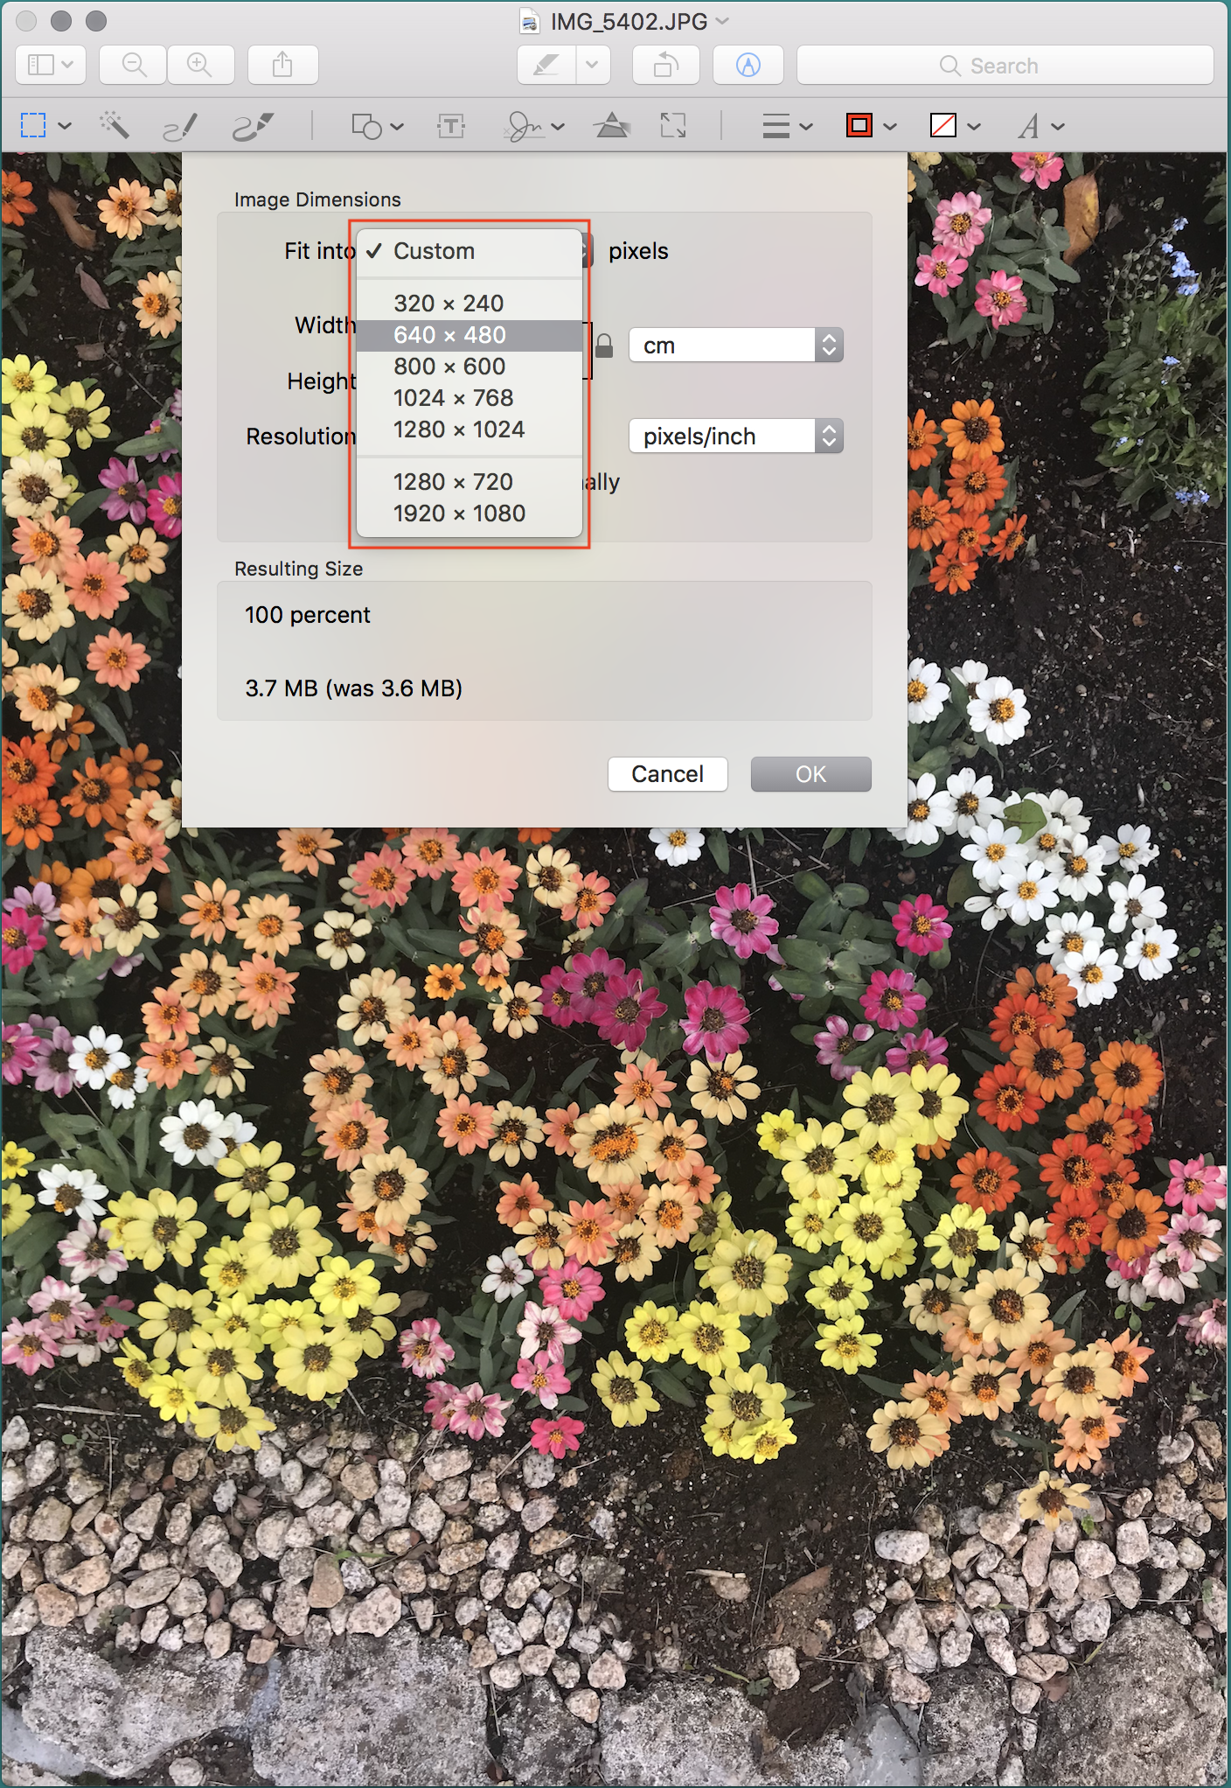Select Custom in the Fit into menu
Screen dimensions: 1231x1788
(469, 251)
